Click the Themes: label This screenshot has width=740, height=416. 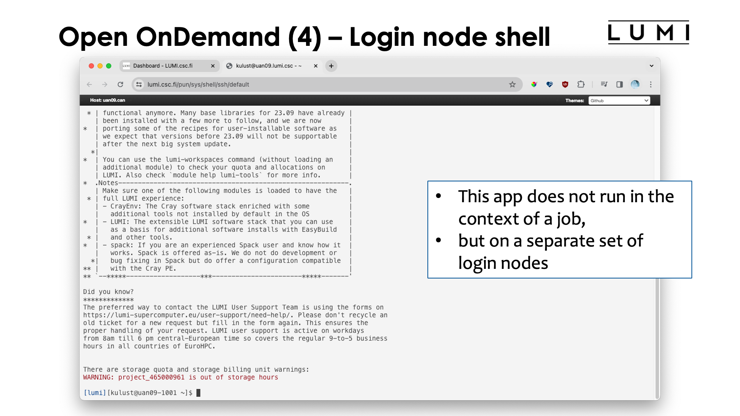pos(575,101)
